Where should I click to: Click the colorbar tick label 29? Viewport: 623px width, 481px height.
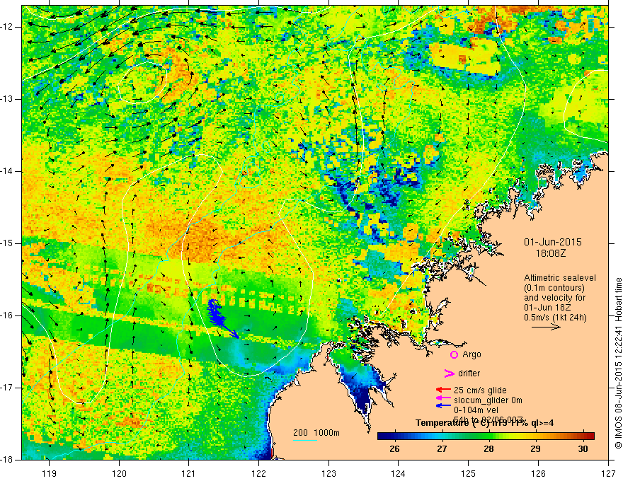click(536, 449)
